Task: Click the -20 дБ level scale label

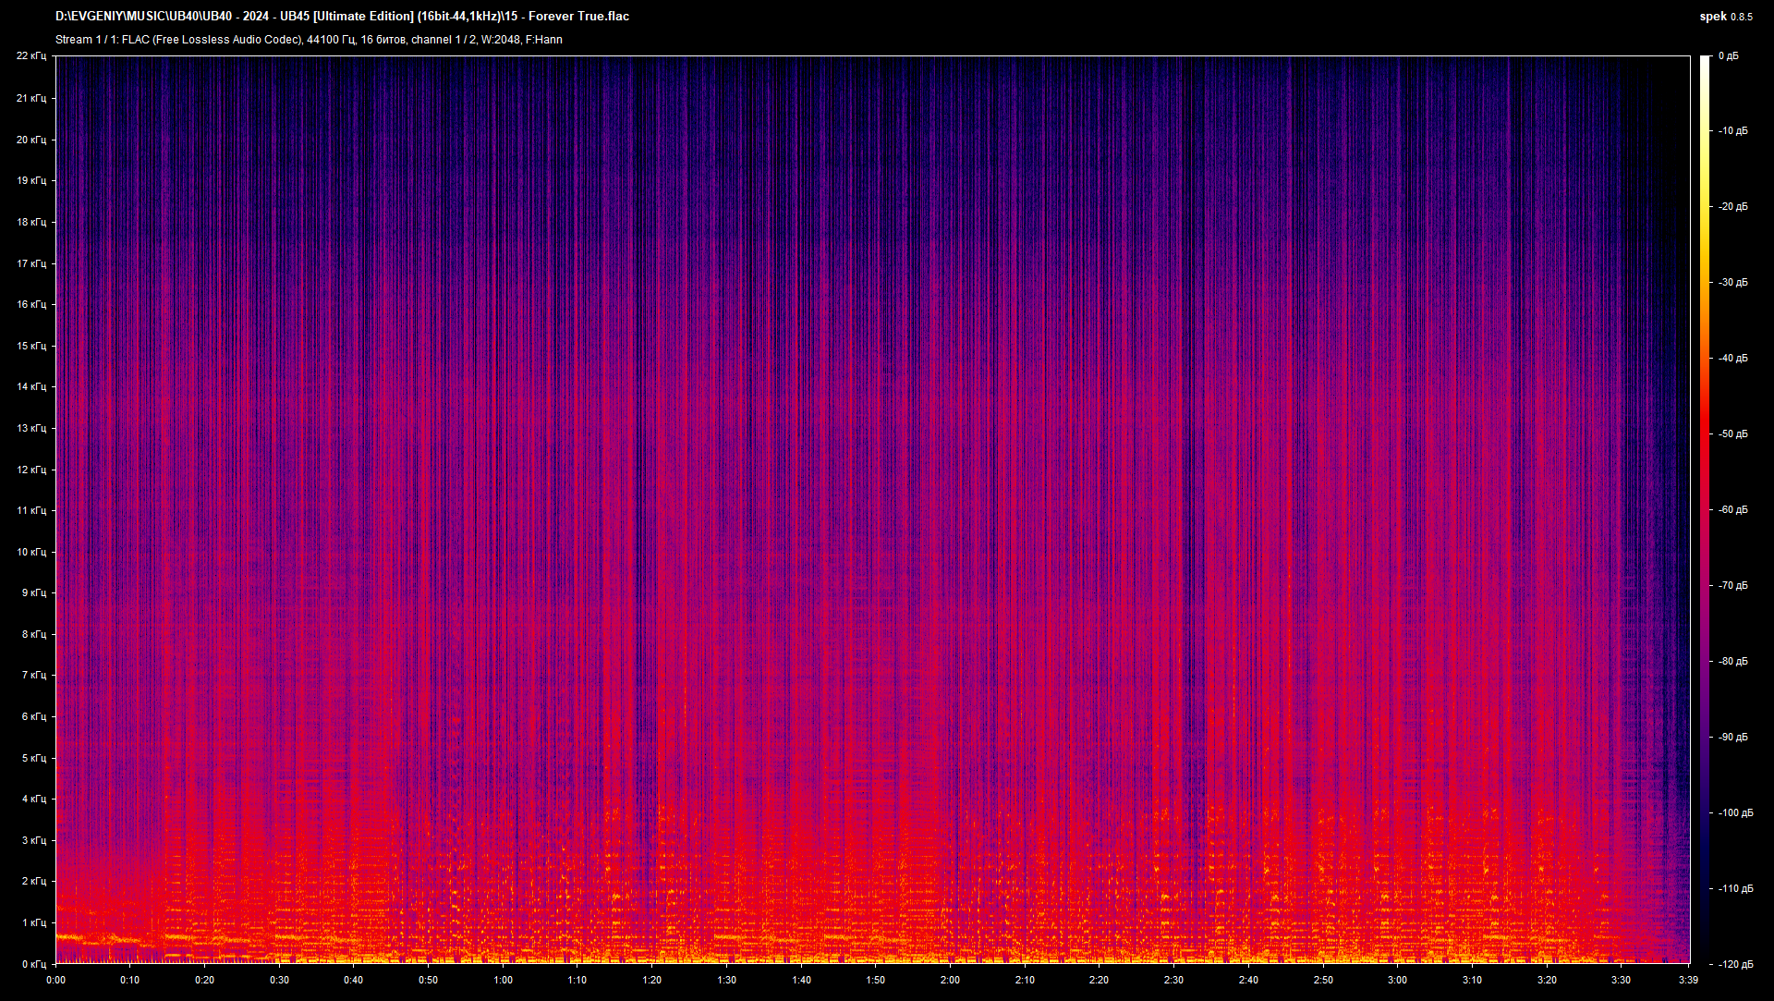Action: (1733, 207)
